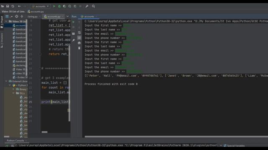The width and height of the screenshot is (268, 150).
Task: Click line number 25 in the gutter
Action: [30, 102]
